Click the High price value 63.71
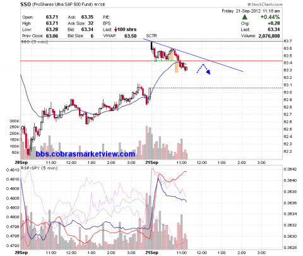The width and height of the screenshot is (303, 256). pyautogui.click(x=52, y=23)
